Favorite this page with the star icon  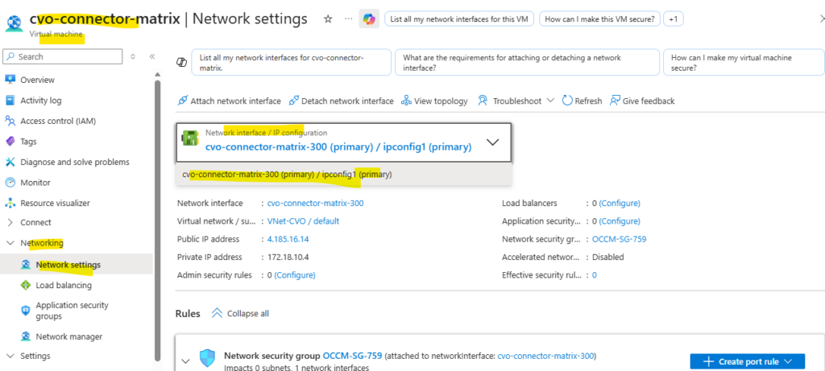pyautogui.click(x=328, y=19)
